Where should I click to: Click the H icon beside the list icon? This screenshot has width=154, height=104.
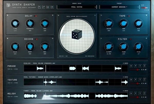tap(52, 7)
